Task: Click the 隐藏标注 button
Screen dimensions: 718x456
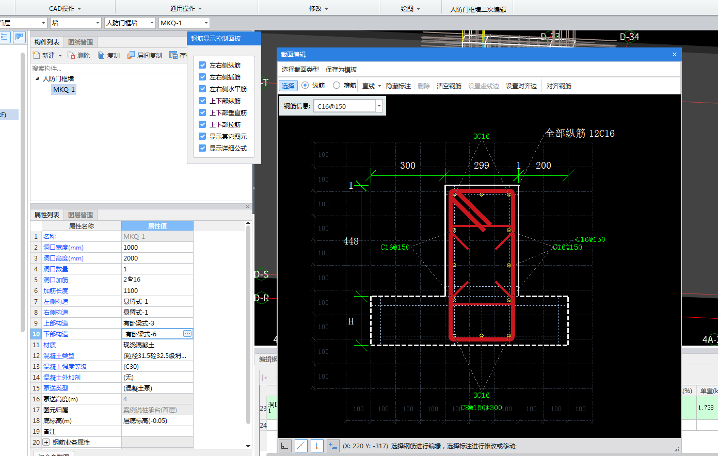Action: (x=398, y=86)
